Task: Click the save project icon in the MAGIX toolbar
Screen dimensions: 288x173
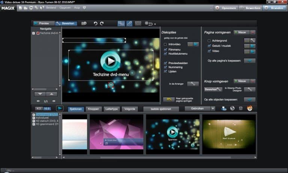Action: click(31, 8)
